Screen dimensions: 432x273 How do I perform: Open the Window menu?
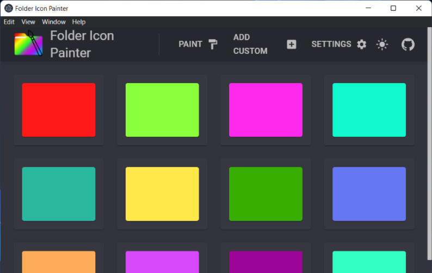click(x=54, y=22)
